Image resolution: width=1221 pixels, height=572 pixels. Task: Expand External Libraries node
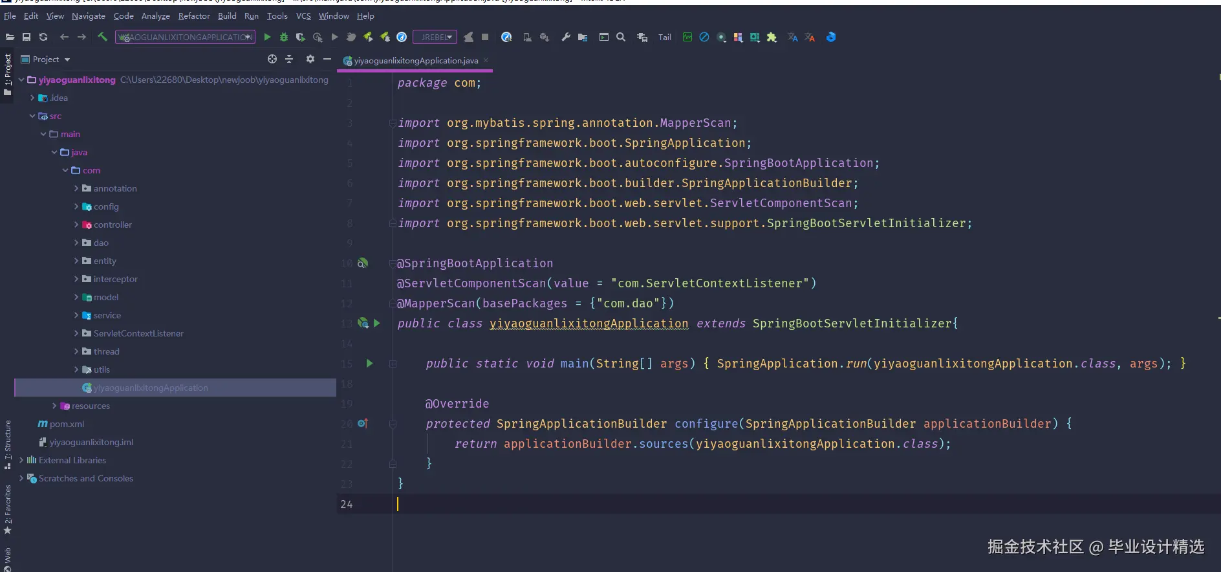point(21,461)
